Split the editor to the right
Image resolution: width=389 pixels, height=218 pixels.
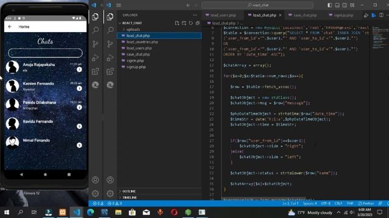(x=381, y=15)
